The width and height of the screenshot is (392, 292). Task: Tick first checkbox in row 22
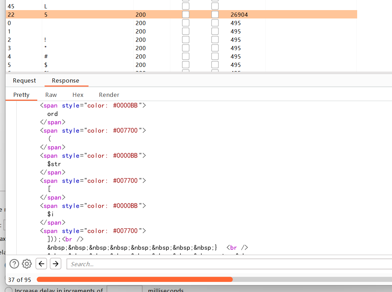[x=185, y=15]
